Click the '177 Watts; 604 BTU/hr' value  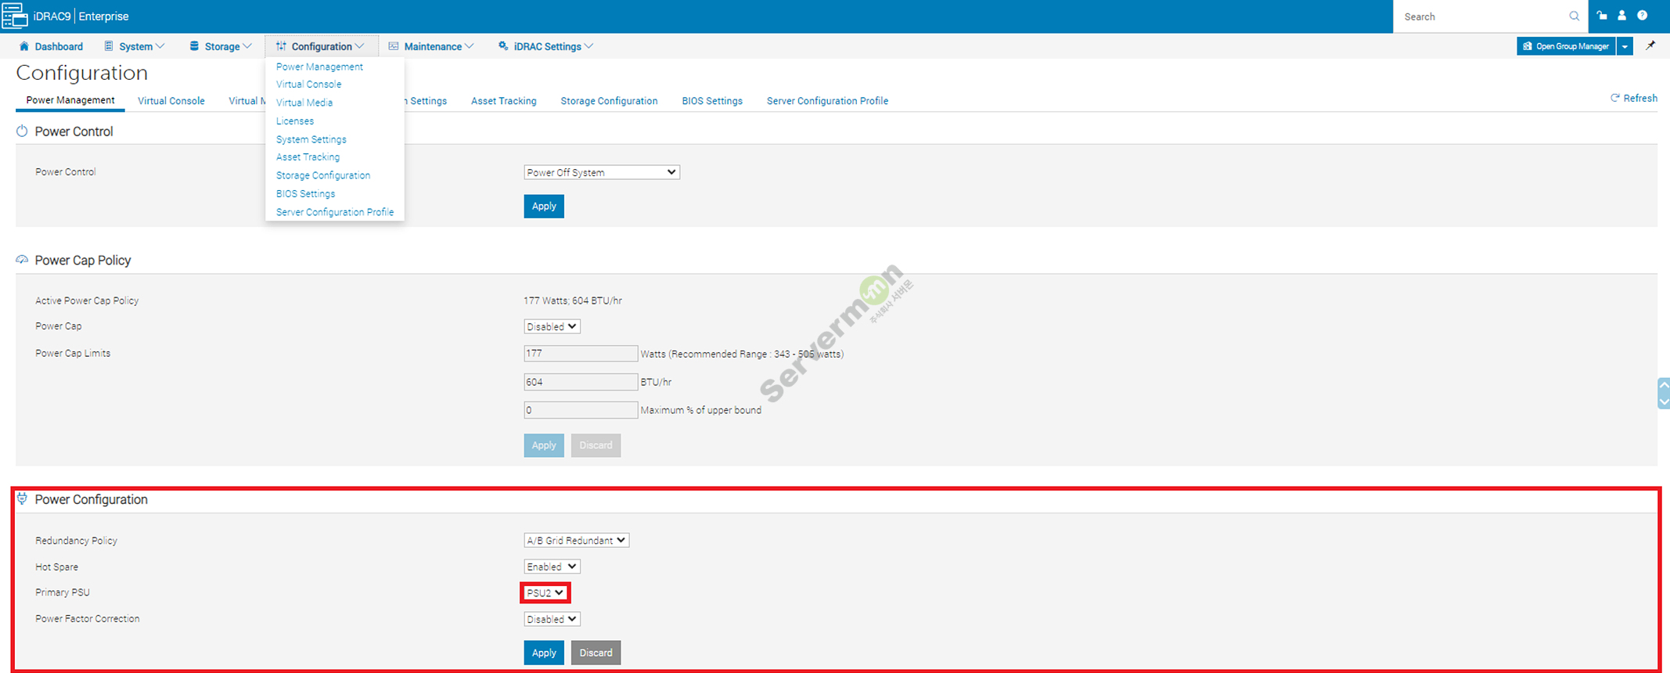(573, 301)
